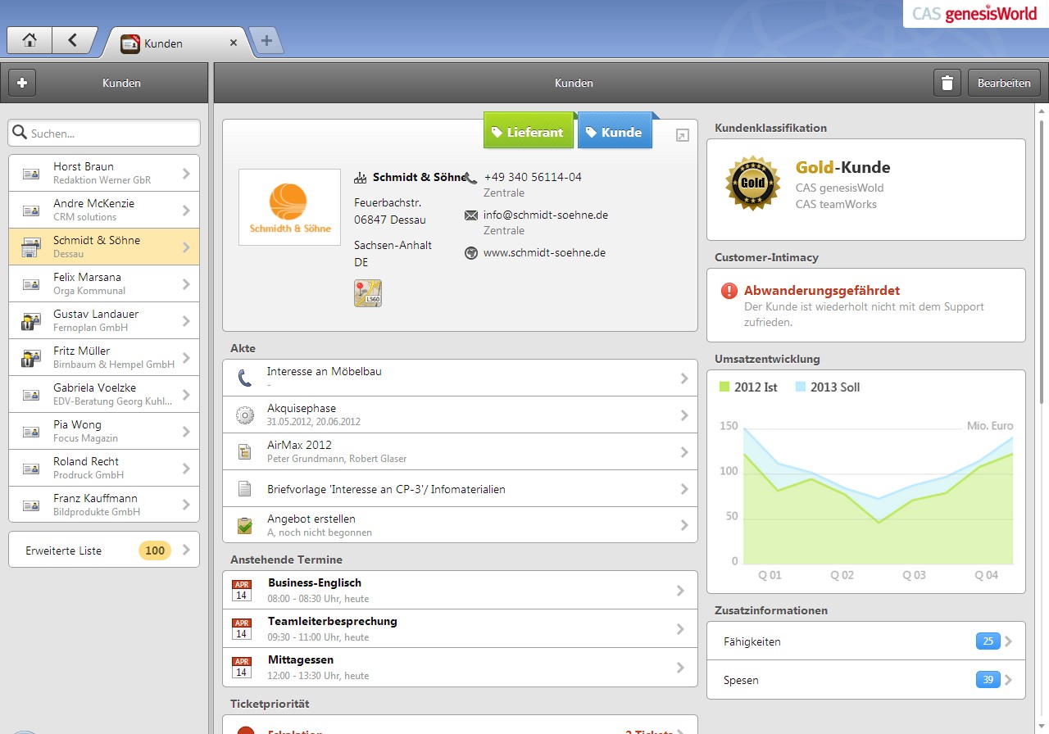Click phone icon in Akte list
This screenshot has height=734, width=1049.
coord(245,378)
